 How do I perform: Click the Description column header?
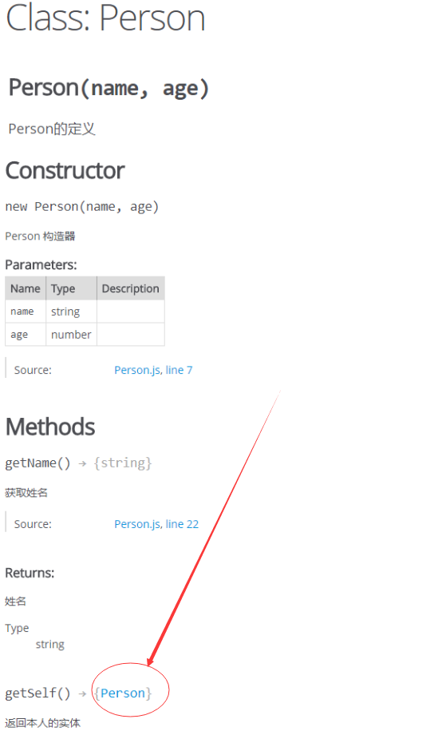131,288
